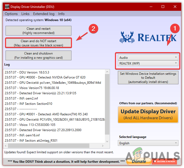The width and height of the screenshot is (184, 168).
Task: Select log line 'INF Section: Section010'
Action: point(28,104)
